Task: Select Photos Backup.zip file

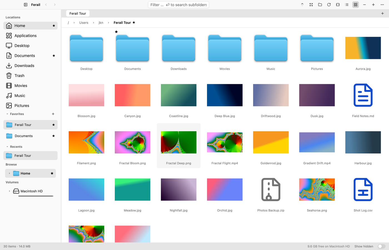Action: 271,189
